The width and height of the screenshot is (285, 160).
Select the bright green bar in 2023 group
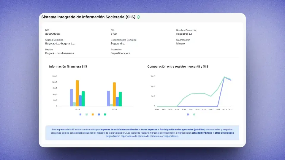pyautogui.click(x=120, y=99)
